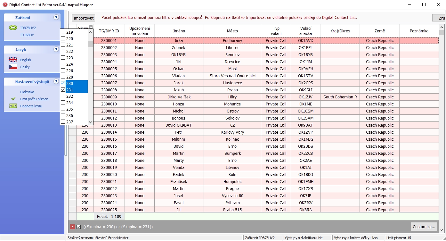This screenshot has width=446, height=241.
Task: Select the 235 group checkbox
Action: pos(63,109)
